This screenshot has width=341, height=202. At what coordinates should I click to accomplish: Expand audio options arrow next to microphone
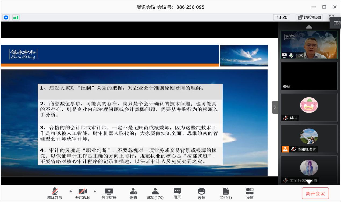[71, 191]
